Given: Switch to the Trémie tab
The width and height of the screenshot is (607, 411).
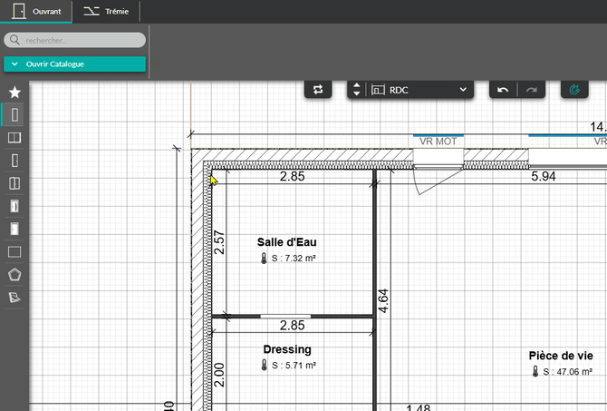Looking at the screenshot, I should (x=106, y=11).
